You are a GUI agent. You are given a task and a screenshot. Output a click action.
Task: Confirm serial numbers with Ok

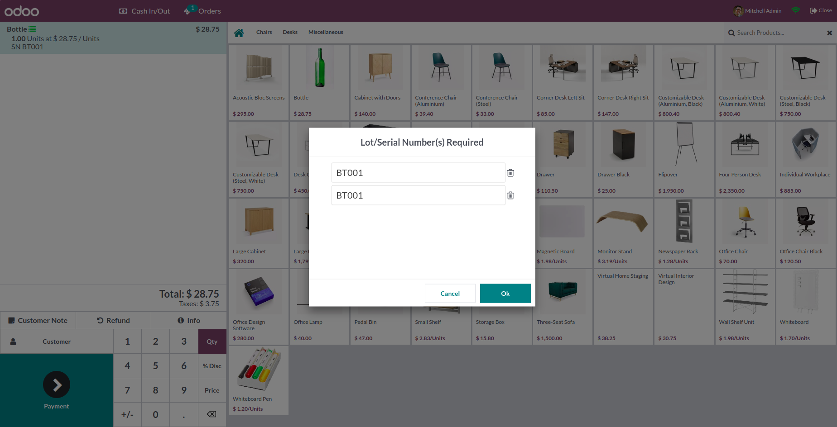[505, 294]
